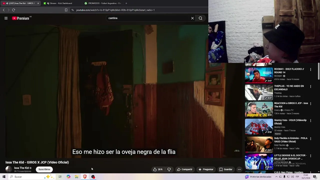Open options for LITTLE BOOGIE video
The height and width of the screenshot is (180, 320).
(x=310, y=156)
